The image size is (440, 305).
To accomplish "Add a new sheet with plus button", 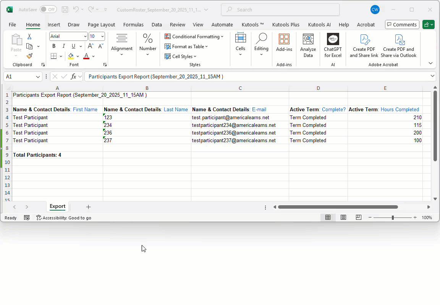I will (88, 207).
